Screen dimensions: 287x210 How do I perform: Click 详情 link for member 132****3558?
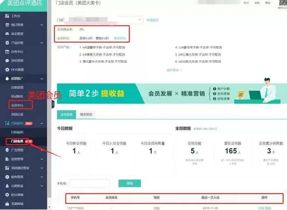(261, 208)
